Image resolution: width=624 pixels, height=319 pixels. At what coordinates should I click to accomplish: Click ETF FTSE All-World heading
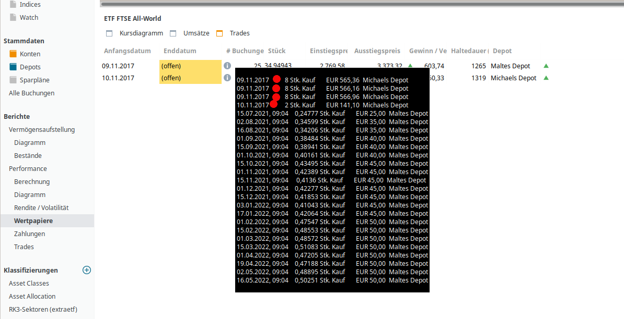(133, 19)
